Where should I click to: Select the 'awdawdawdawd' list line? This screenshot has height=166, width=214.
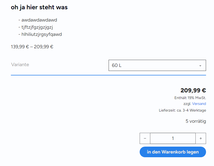tap(38, 20)
